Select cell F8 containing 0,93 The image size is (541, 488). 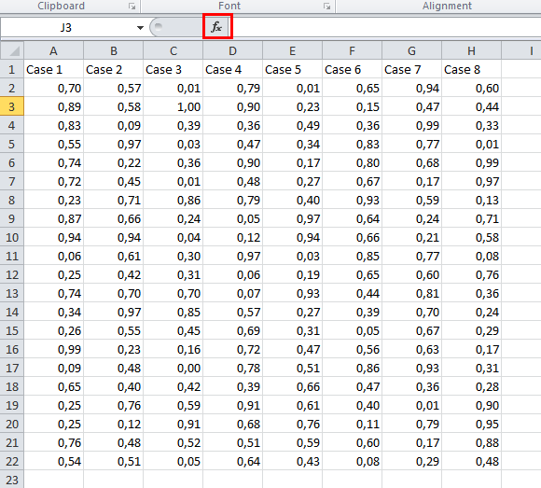[x=353, y=201]
